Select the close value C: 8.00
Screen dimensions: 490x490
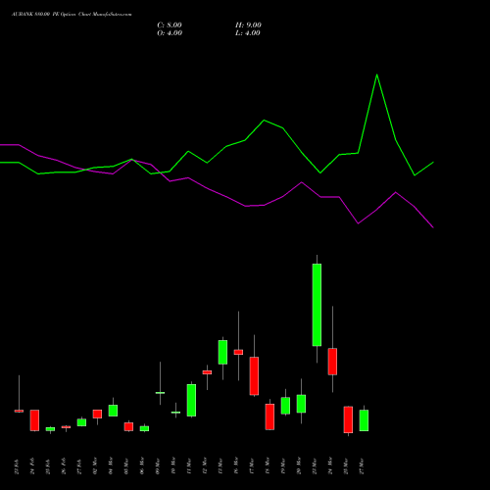pos(170,25)
